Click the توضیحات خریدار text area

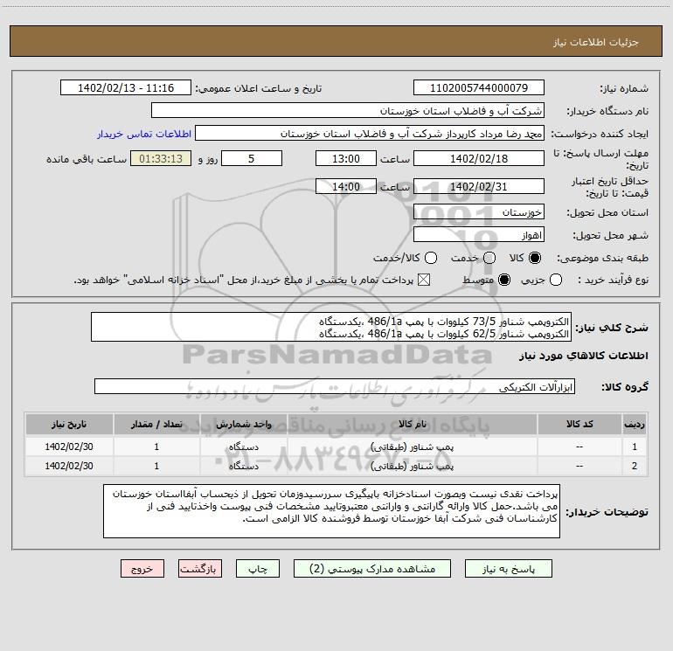[331, 511]
